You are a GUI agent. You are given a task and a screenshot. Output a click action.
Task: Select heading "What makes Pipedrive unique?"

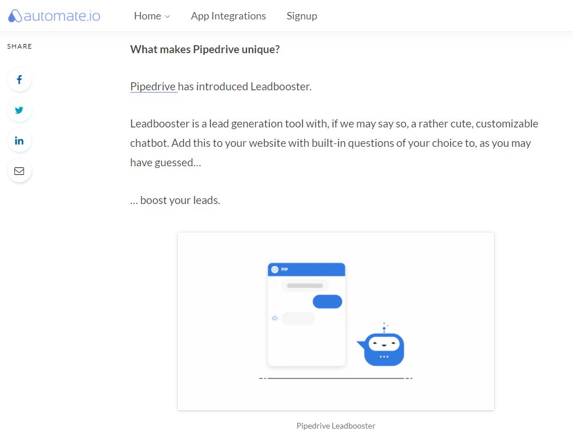tap(205, 49)
